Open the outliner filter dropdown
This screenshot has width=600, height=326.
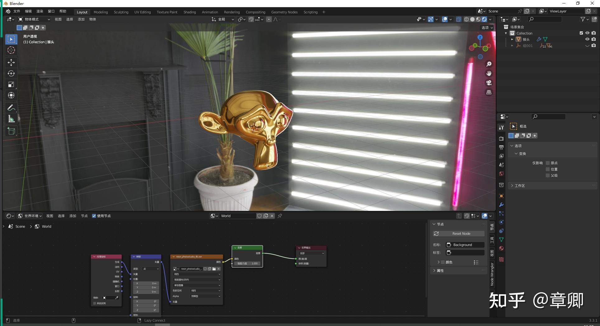click(x=585, y=19)
